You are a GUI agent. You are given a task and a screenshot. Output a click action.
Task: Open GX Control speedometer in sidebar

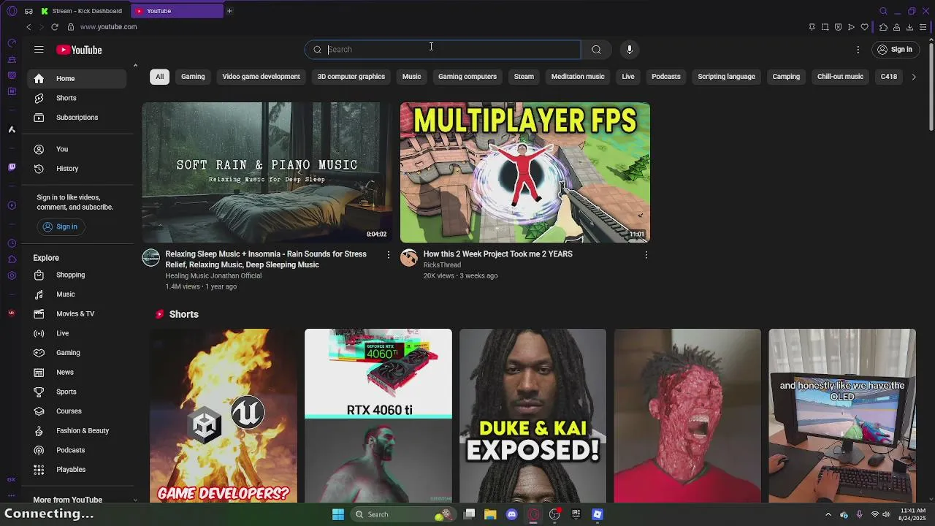click(x=12, y=43)
